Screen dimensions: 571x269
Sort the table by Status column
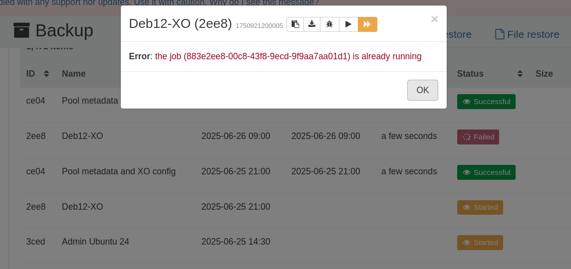(x=520, y=74)
